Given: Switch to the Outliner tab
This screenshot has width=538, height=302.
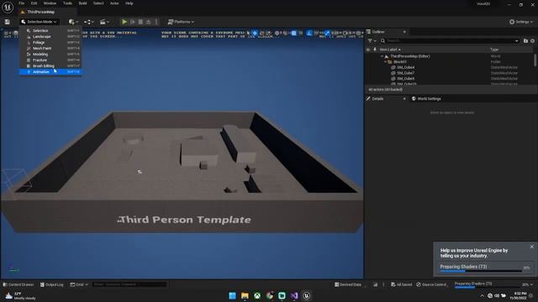Looking at the screenshot, I should (378, 32).
